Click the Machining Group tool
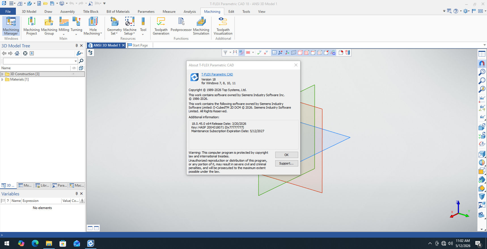This screenshot has width=487, height=249. pos(49,26)
